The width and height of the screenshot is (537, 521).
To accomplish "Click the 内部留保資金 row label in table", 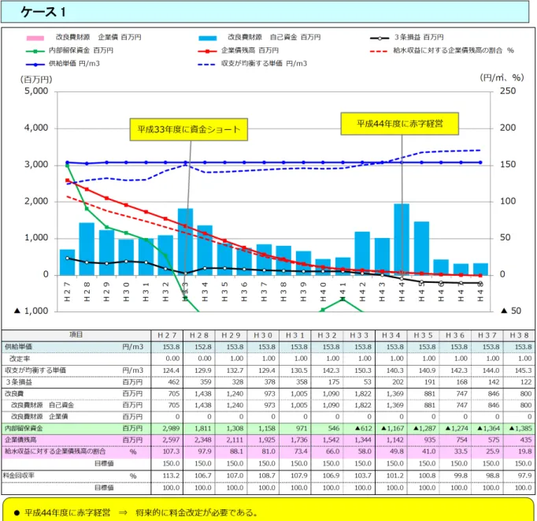I will point(24,429).
